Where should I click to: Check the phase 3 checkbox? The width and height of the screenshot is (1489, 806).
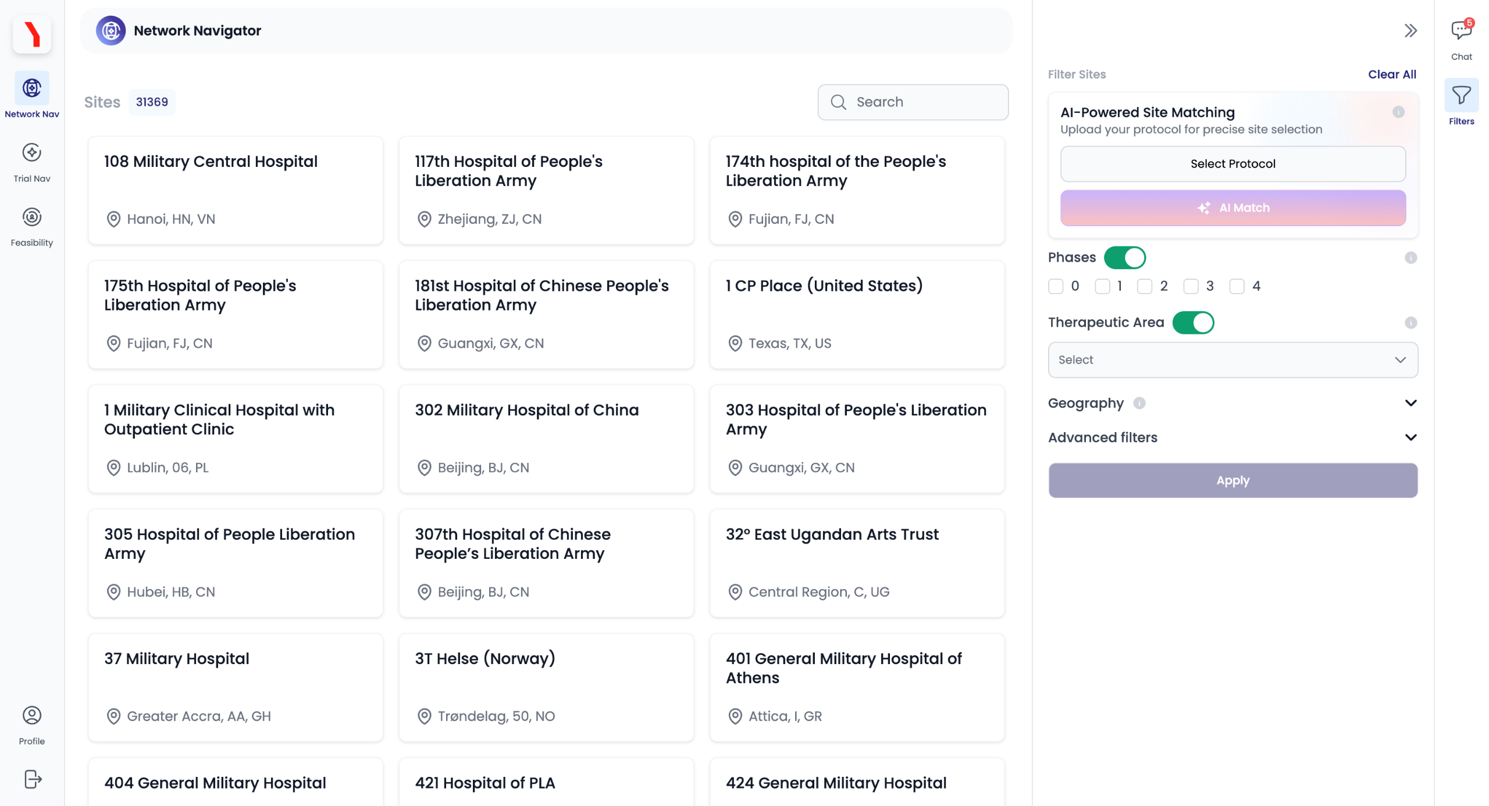coord(1191,286)
